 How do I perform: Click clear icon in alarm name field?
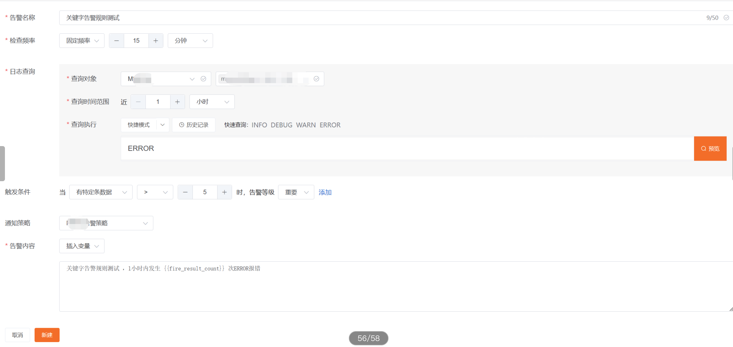(726, 18)
